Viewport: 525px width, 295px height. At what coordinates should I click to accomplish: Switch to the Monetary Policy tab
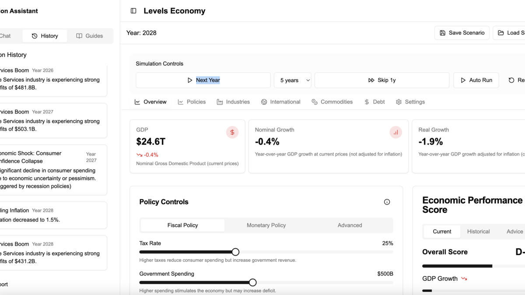[x=266, y=225]
